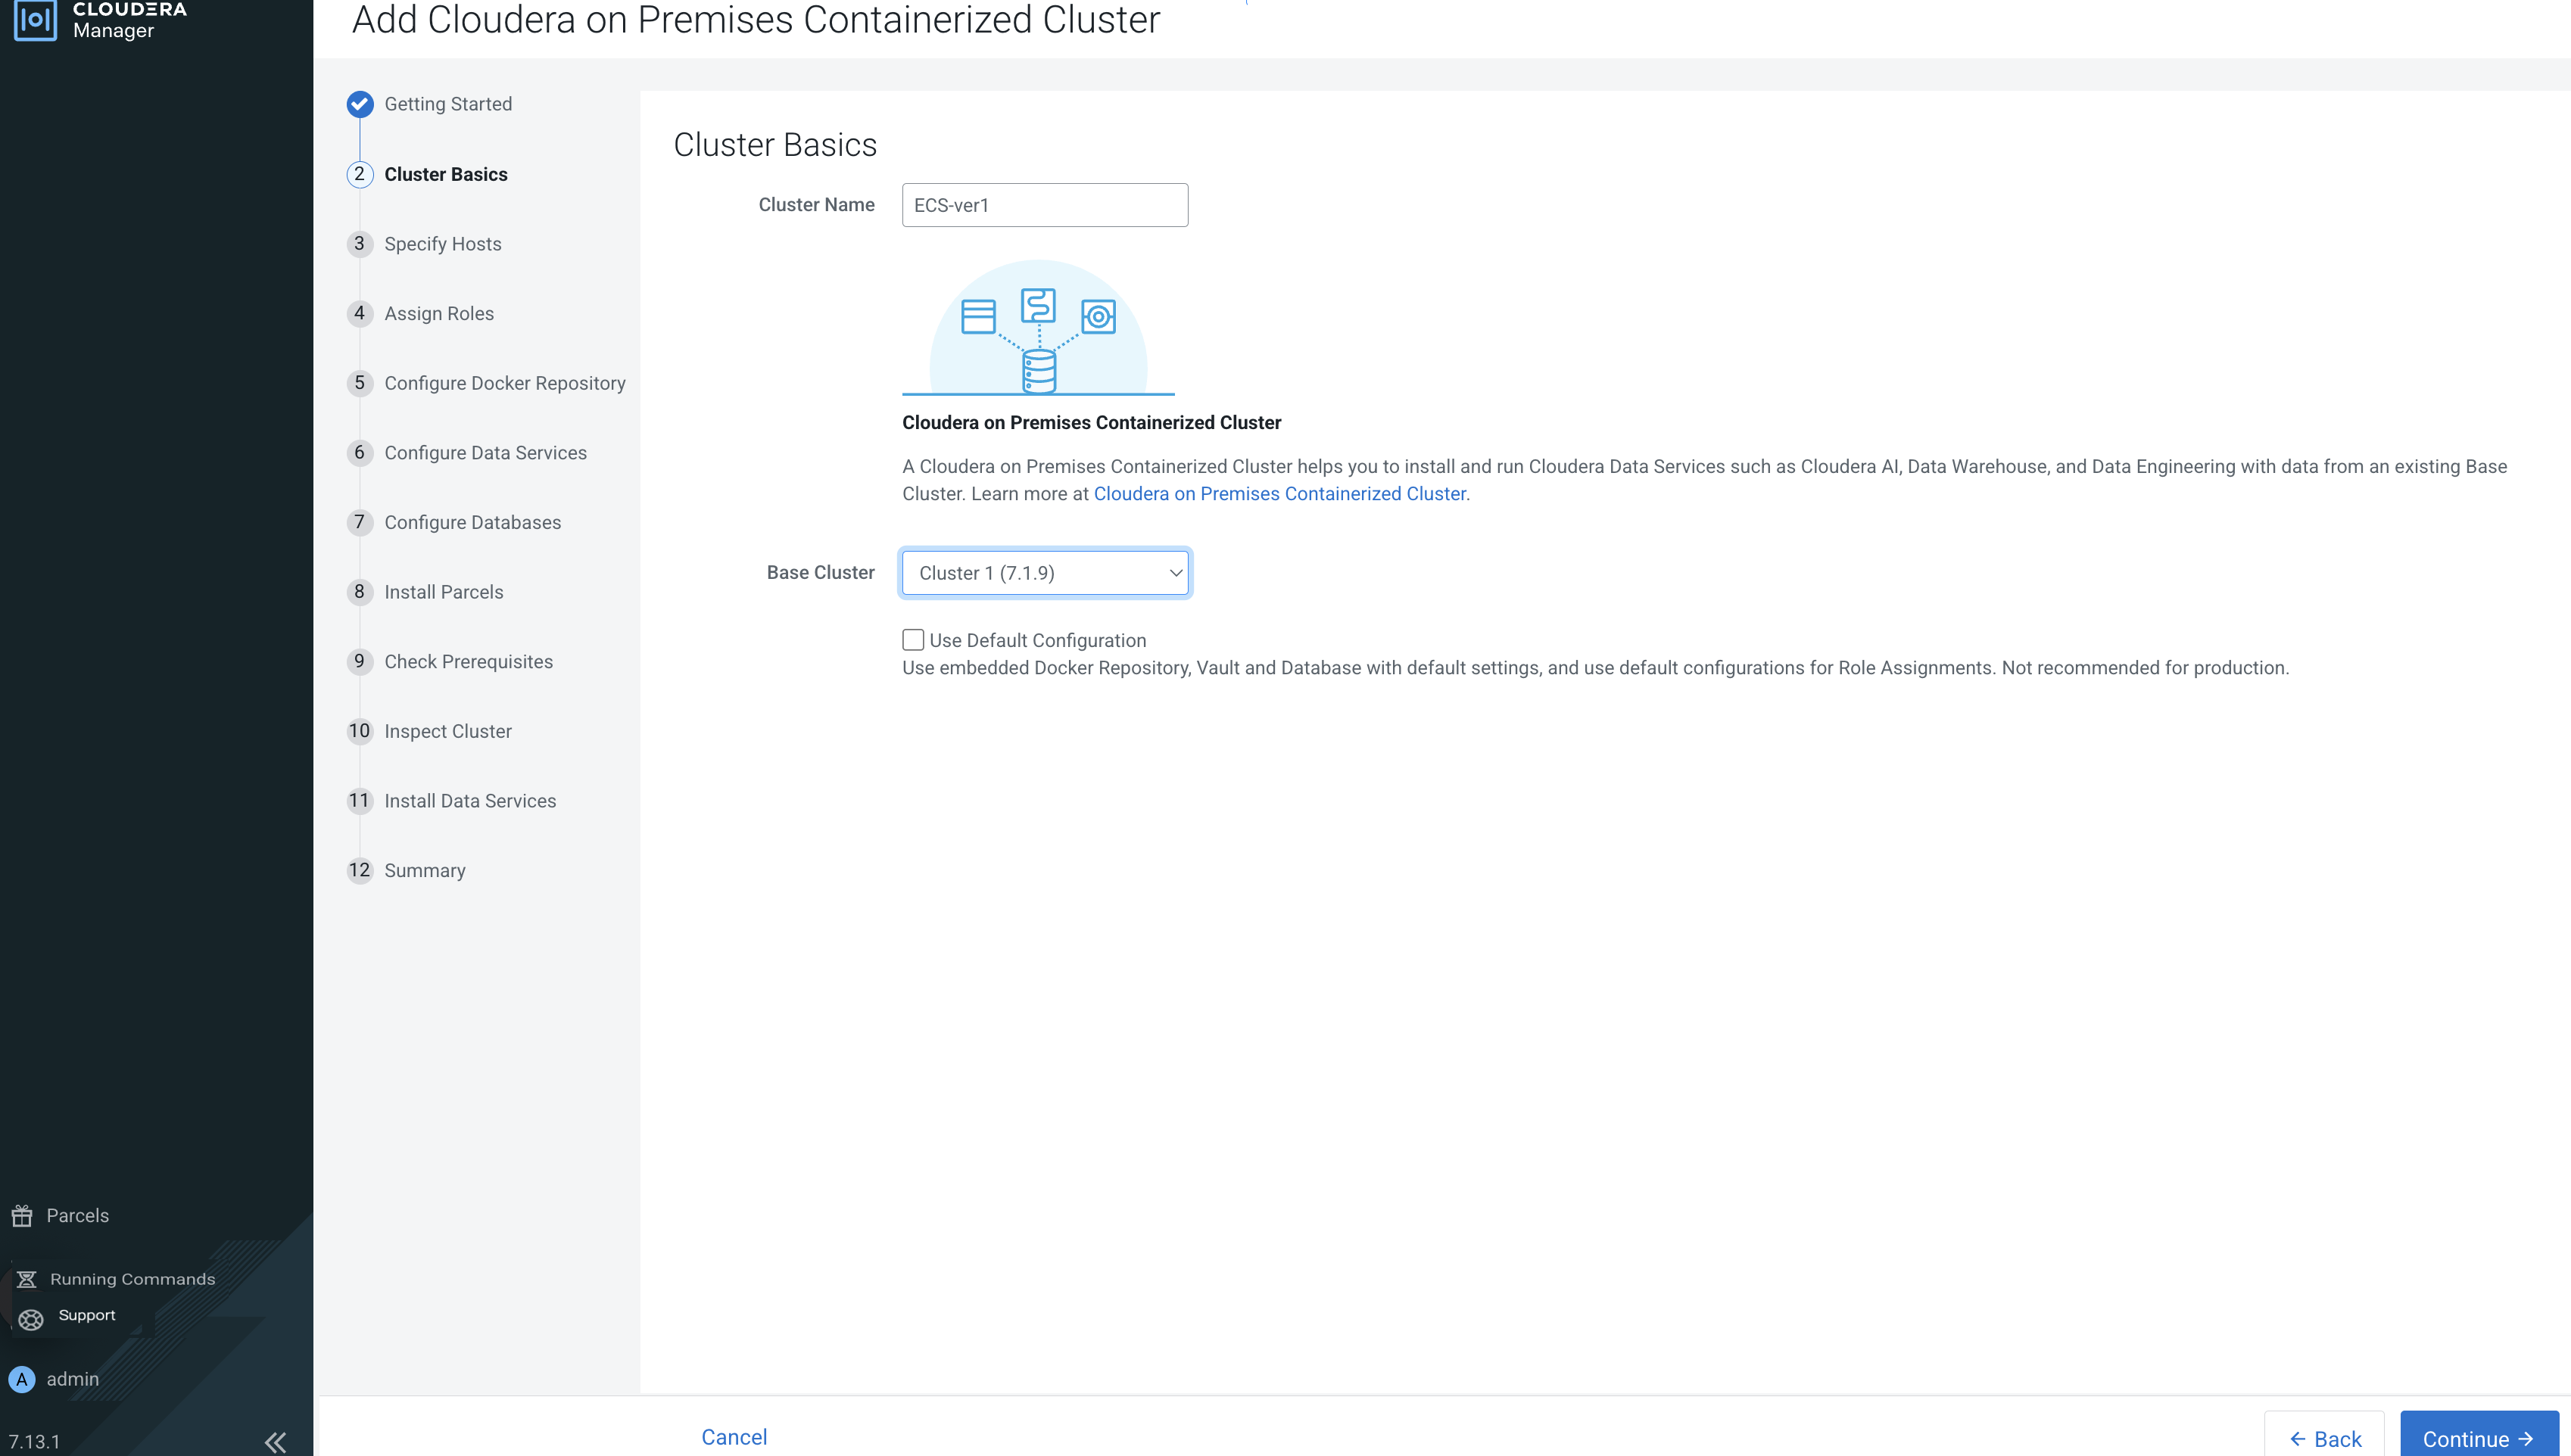This screenshot has width=2571, height=1456.
Task: Click the Cancel link
Action: click(734, 1437)
